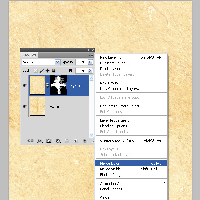Image resolution: width=200 pixels, height=200 pixels.
Task: Open Layer Properties...
Action: (131, 120)
